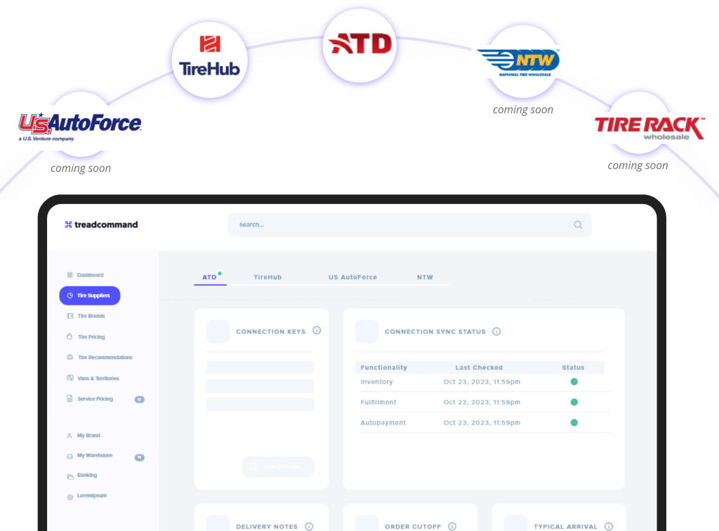Toggle the Inventory status indicator
The height and width of the screenshot is (531, 719).
tap(574, 382)
